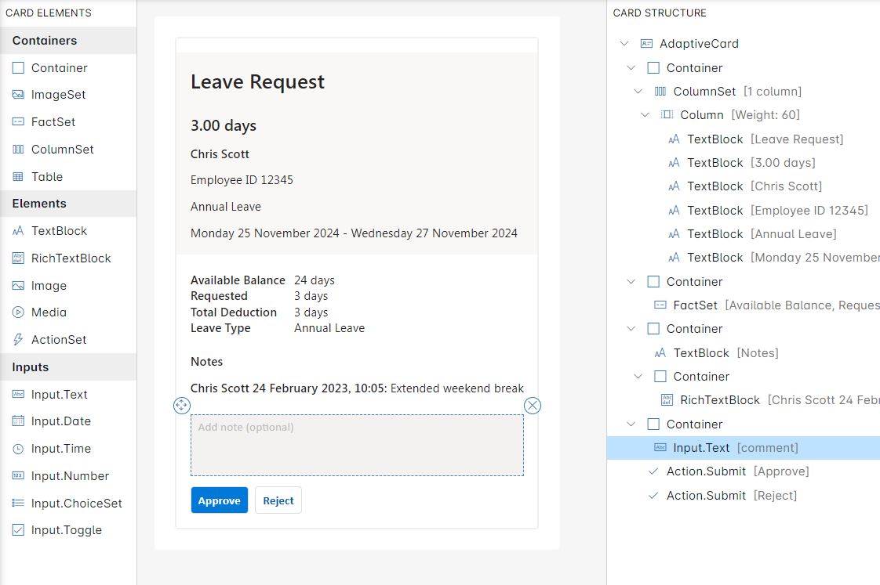This screenshot has height=585, width=880.
Task: Click the Chris Scott name on the card
Action: coord(220,154)
